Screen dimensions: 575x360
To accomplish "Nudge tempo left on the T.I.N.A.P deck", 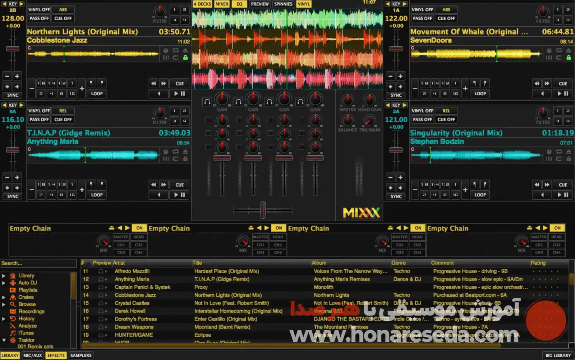I will pos(7,188).
